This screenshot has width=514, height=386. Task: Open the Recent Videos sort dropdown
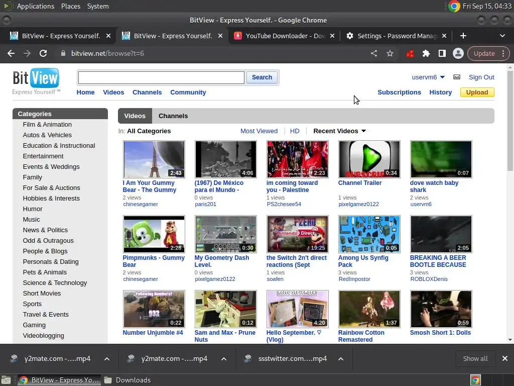[339, 131]
